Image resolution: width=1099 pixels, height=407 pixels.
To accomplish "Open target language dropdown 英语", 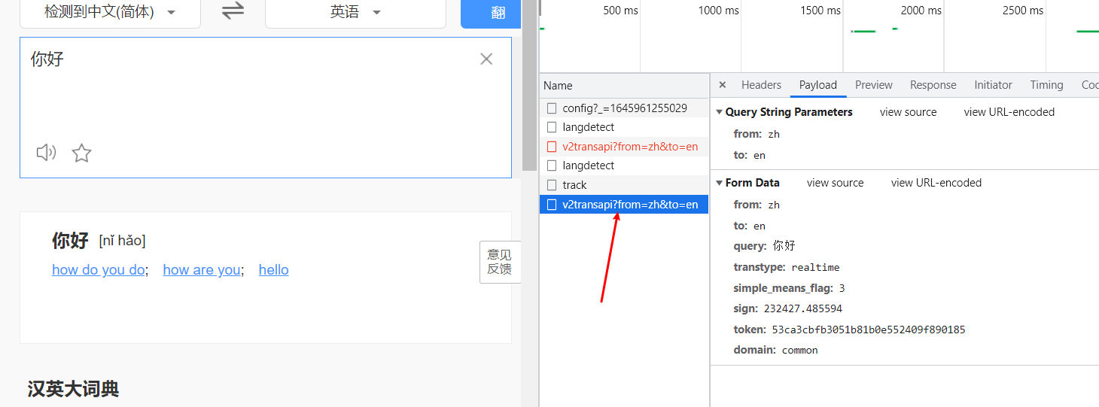I will (355, 13).
